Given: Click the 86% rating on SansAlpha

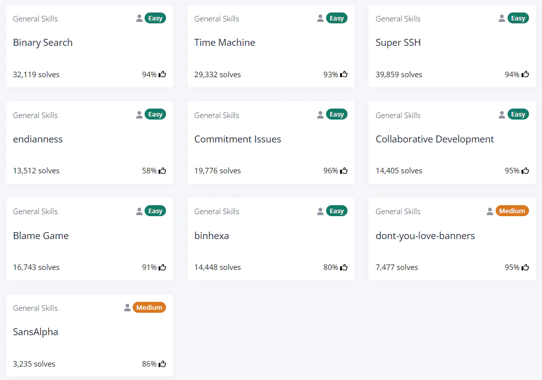Looking at the screenshot, I should point(149,364).
